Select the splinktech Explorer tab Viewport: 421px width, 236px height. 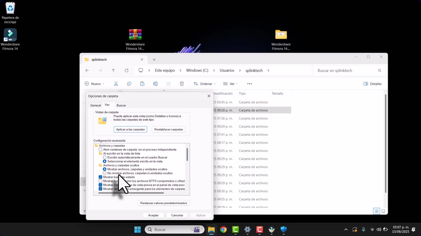coord(114,60)
